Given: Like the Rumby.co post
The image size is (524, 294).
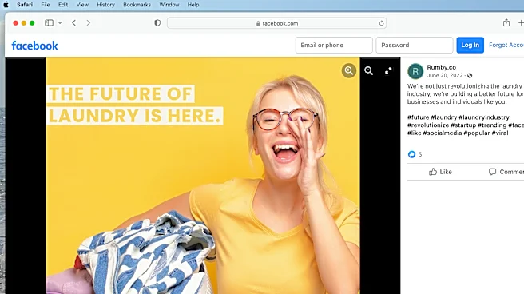Looking at the screenshot, I should click(440, 172).
